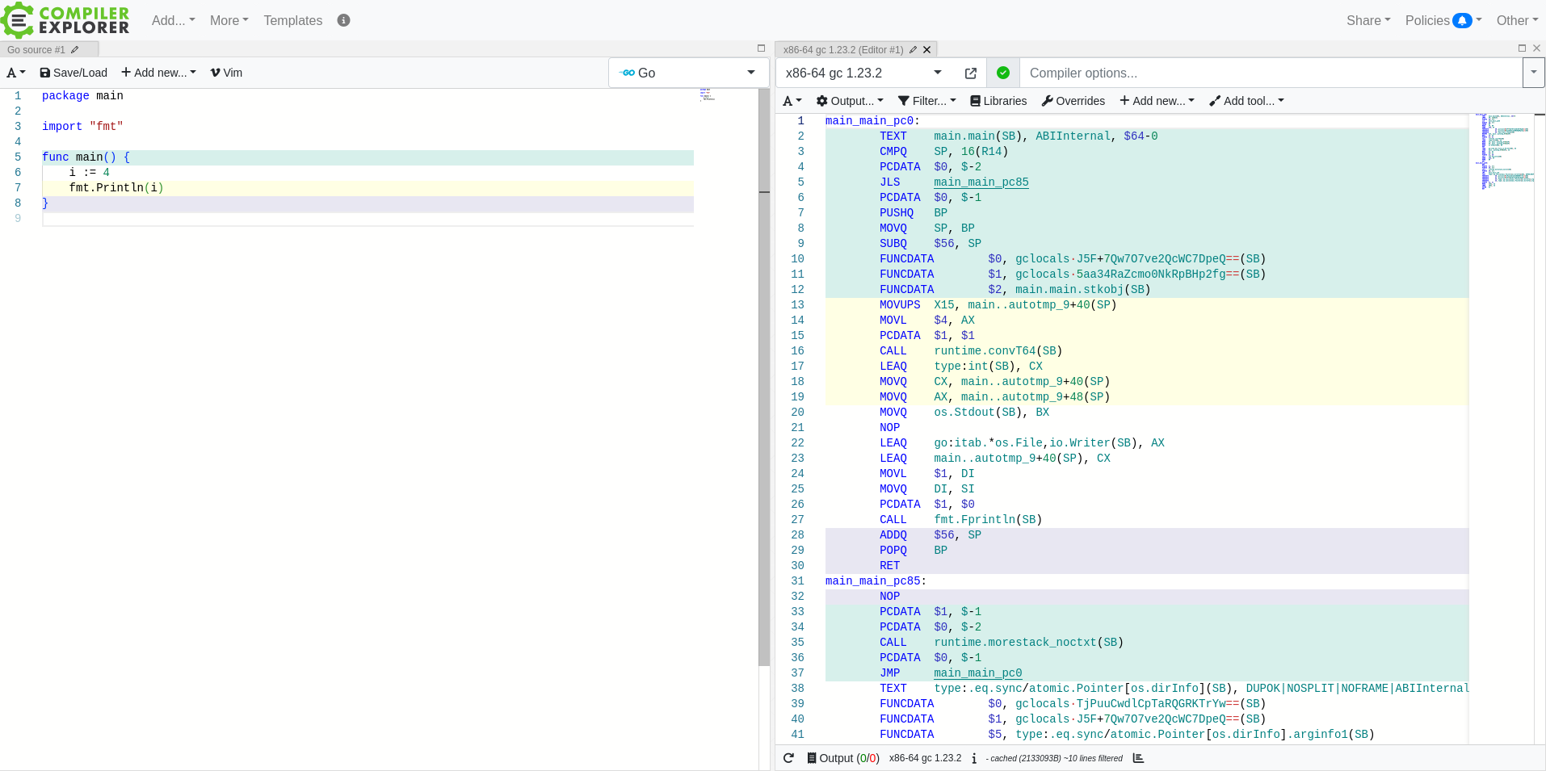The width and height of the screenshot is (1546, 771).
Task: Rename Go source tab via pencil icon
Action: pos(75,50)
